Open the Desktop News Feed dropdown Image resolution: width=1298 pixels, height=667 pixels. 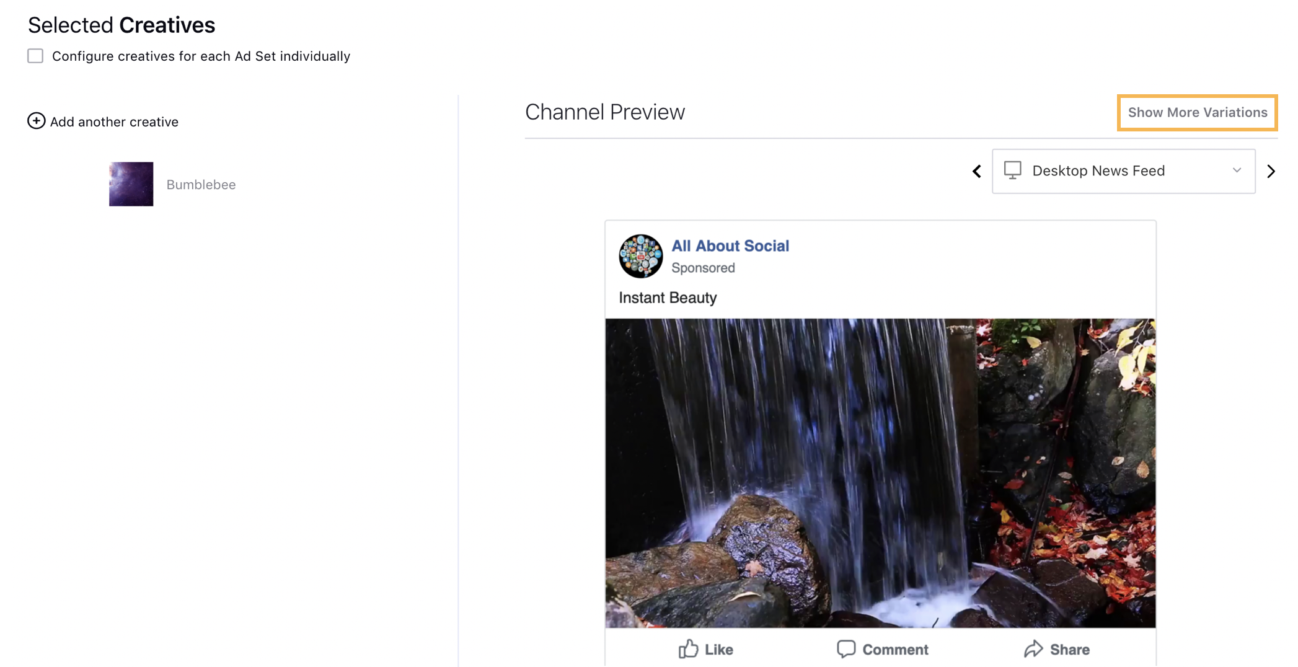1123,171
